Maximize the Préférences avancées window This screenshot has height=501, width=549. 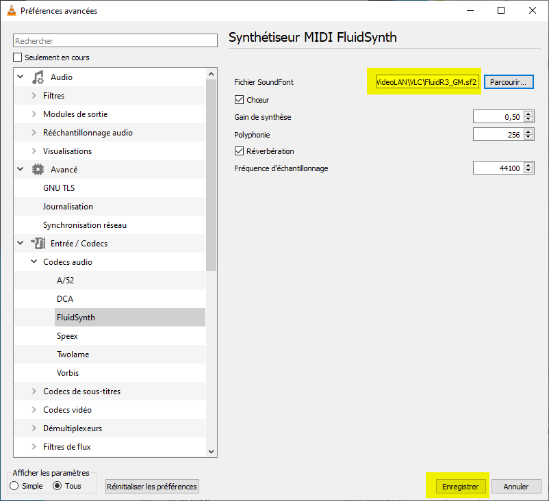point(501,10)
